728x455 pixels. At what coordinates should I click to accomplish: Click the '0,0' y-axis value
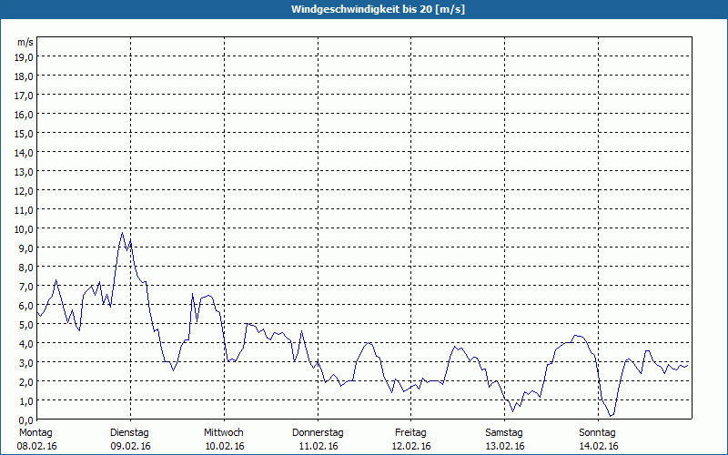[25, 420]
